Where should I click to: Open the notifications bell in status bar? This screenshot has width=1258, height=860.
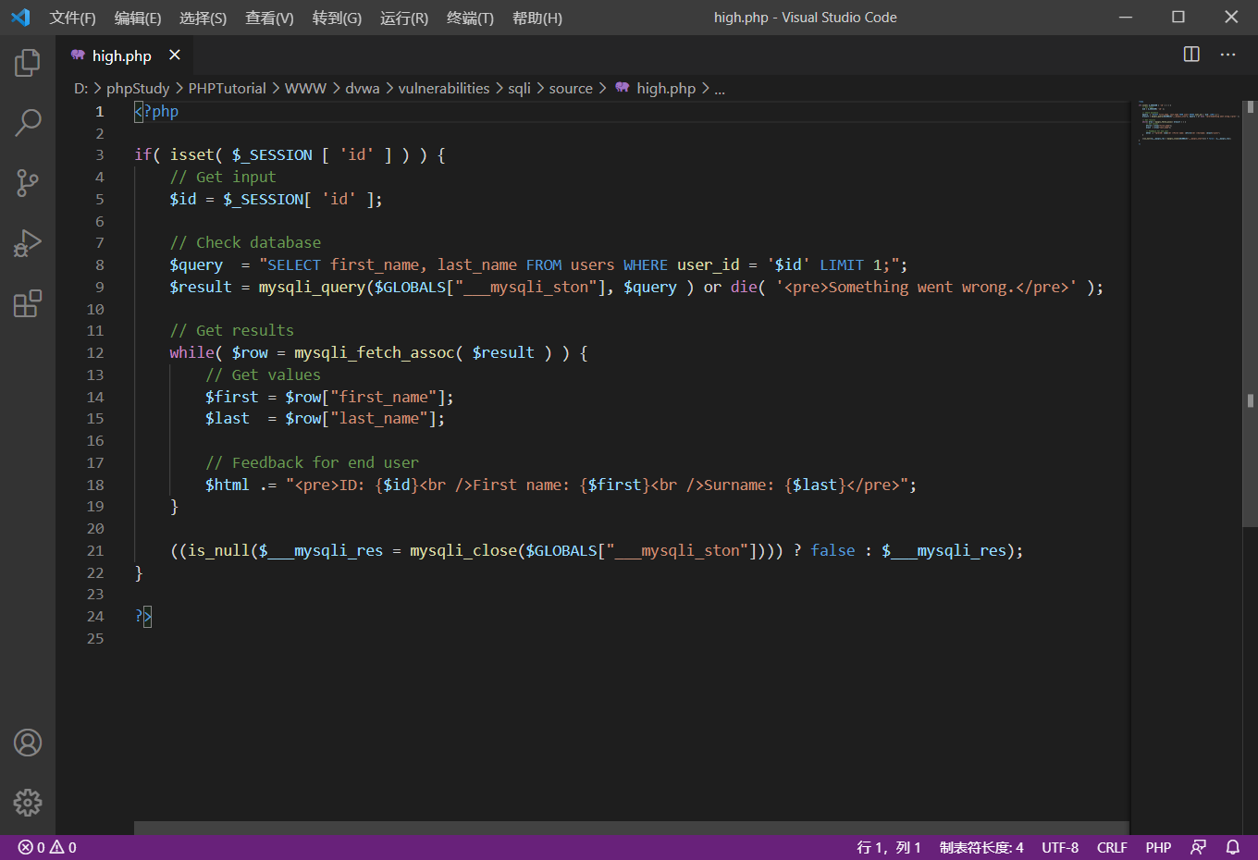tap(1233, 847)
